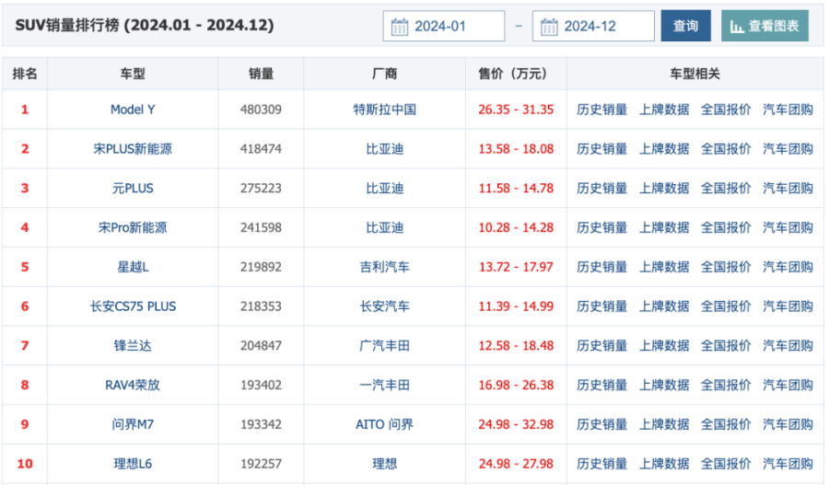The height and width of the screenshot is (485, 829).
Task: Click calendar icon in end date field
Action: point(549,27)
